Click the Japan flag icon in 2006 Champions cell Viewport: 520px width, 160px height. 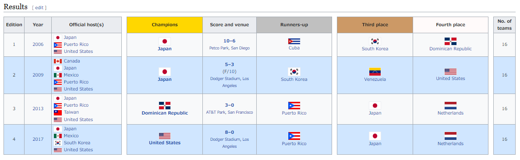164,42
